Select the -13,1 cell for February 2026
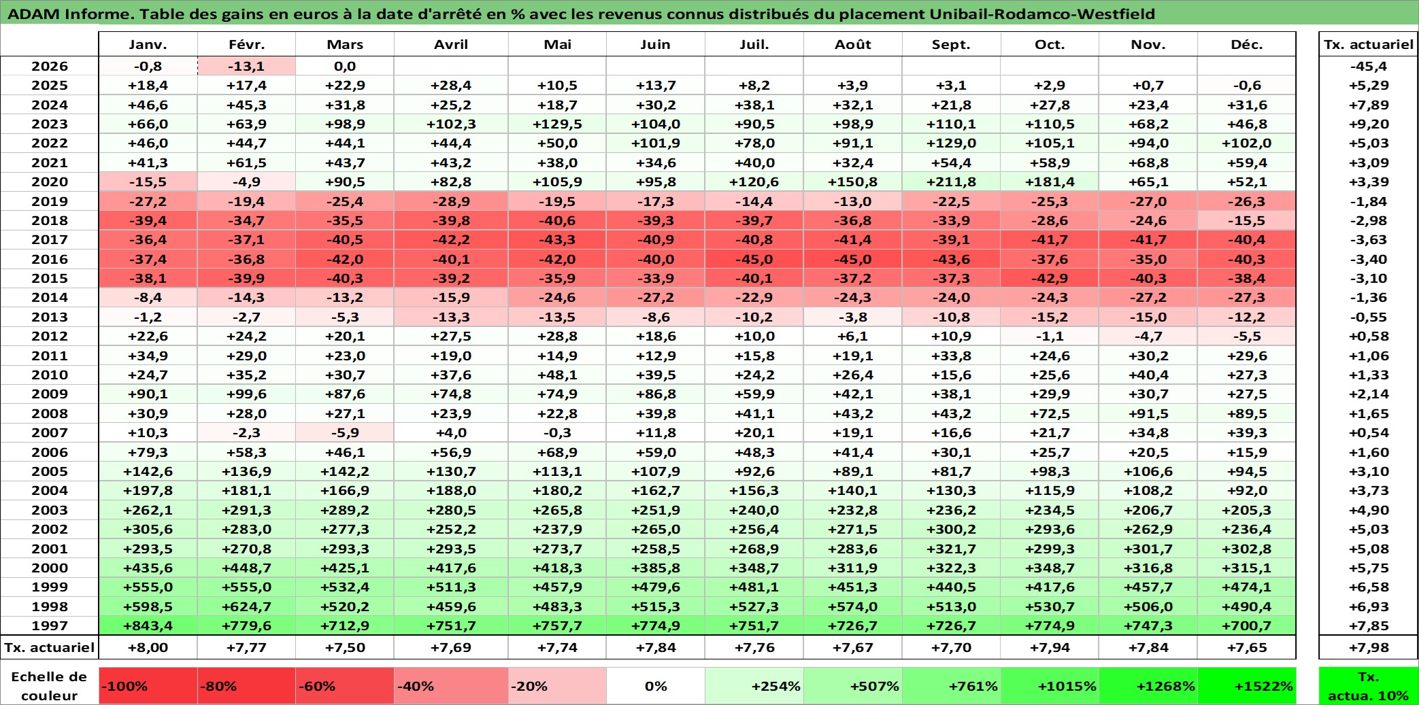This screenshot has width=1419, height=705. pos(246,66)
